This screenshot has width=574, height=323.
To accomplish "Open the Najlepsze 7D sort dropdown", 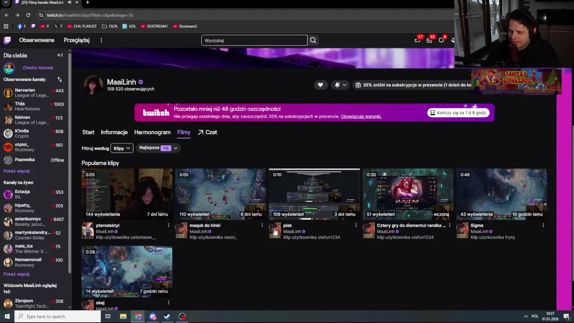I will 158,148.
